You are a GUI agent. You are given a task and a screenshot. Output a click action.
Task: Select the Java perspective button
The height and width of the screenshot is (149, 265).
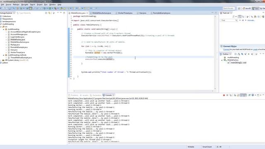pyautogui.click(x=255, y=8)
